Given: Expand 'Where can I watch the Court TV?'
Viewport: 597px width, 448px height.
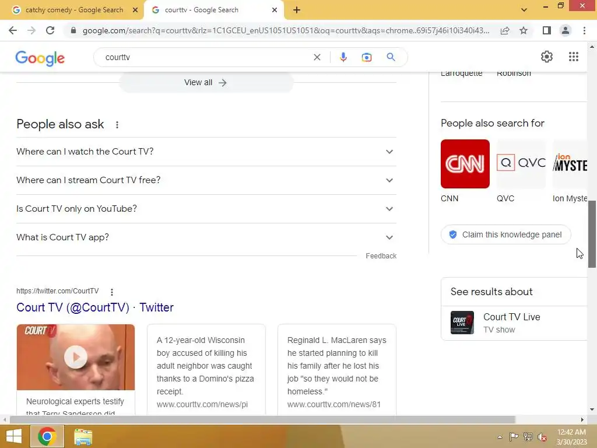Looking at the screenshot, I should [206, 152].
